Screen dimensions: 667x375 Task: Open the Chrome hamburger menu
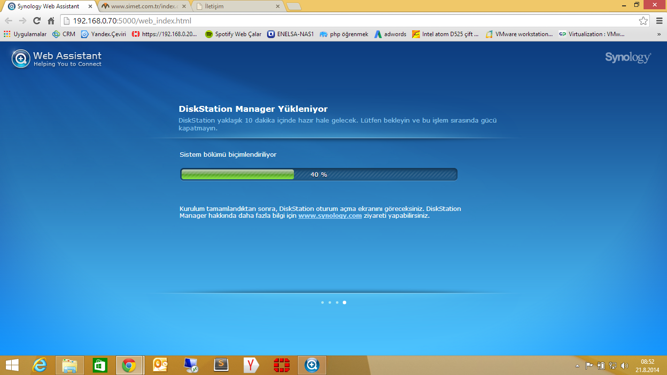pyautogui.click(x=657, y=21)
